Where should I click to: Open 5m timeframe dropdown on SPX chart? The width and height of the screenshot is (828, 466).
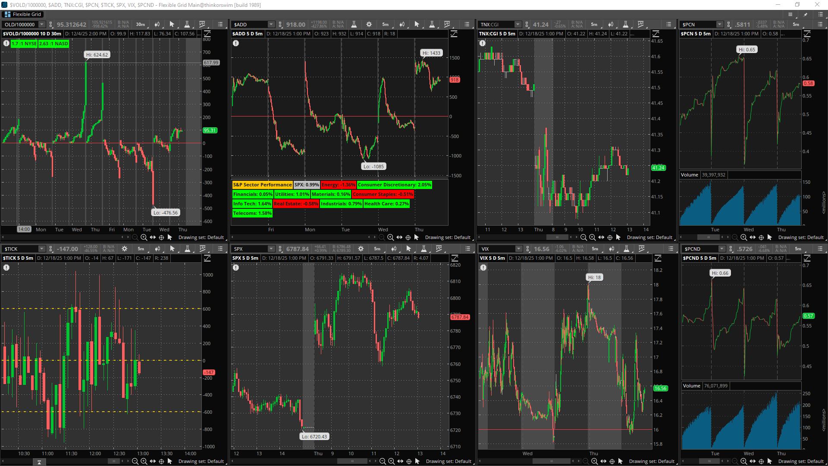(x=377, y=249)
